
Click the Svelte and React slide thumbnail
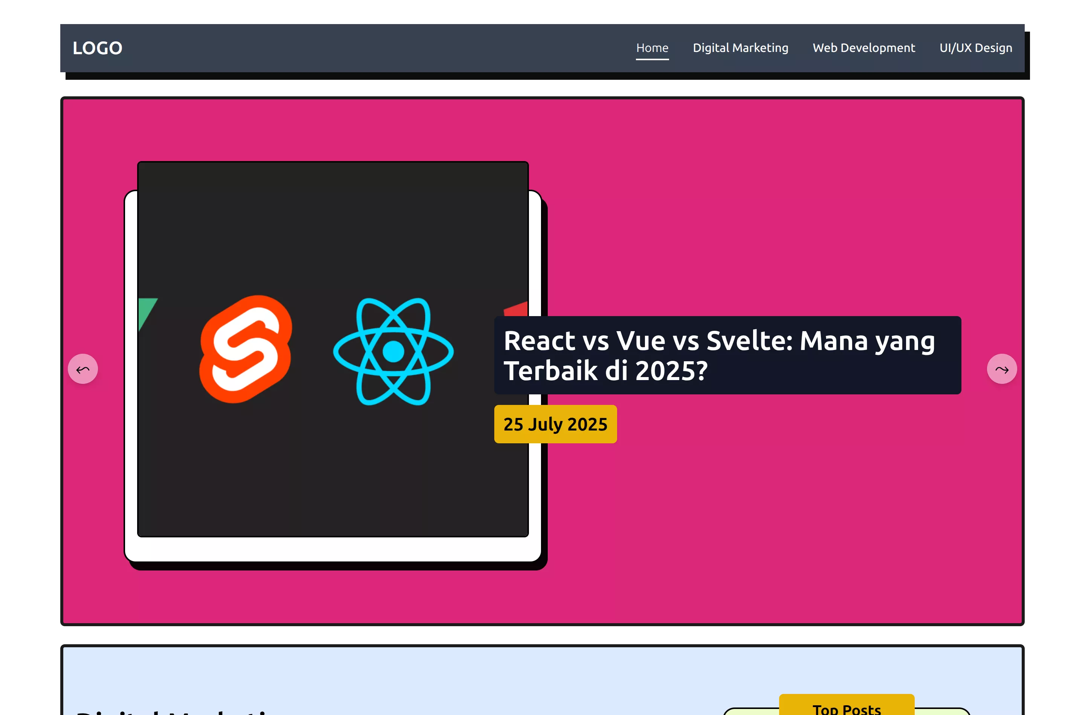pyautogui.click(x=333, y=349)
